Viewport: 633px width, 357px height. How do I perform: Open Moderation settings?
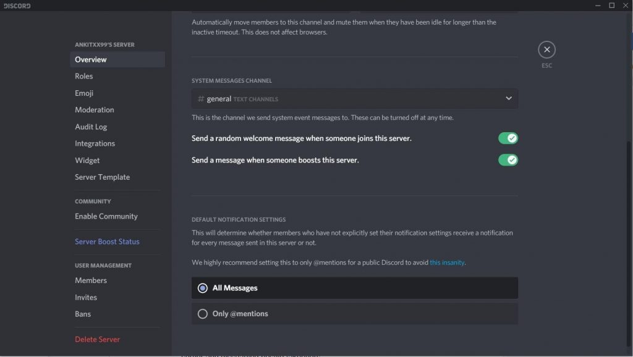117,110
